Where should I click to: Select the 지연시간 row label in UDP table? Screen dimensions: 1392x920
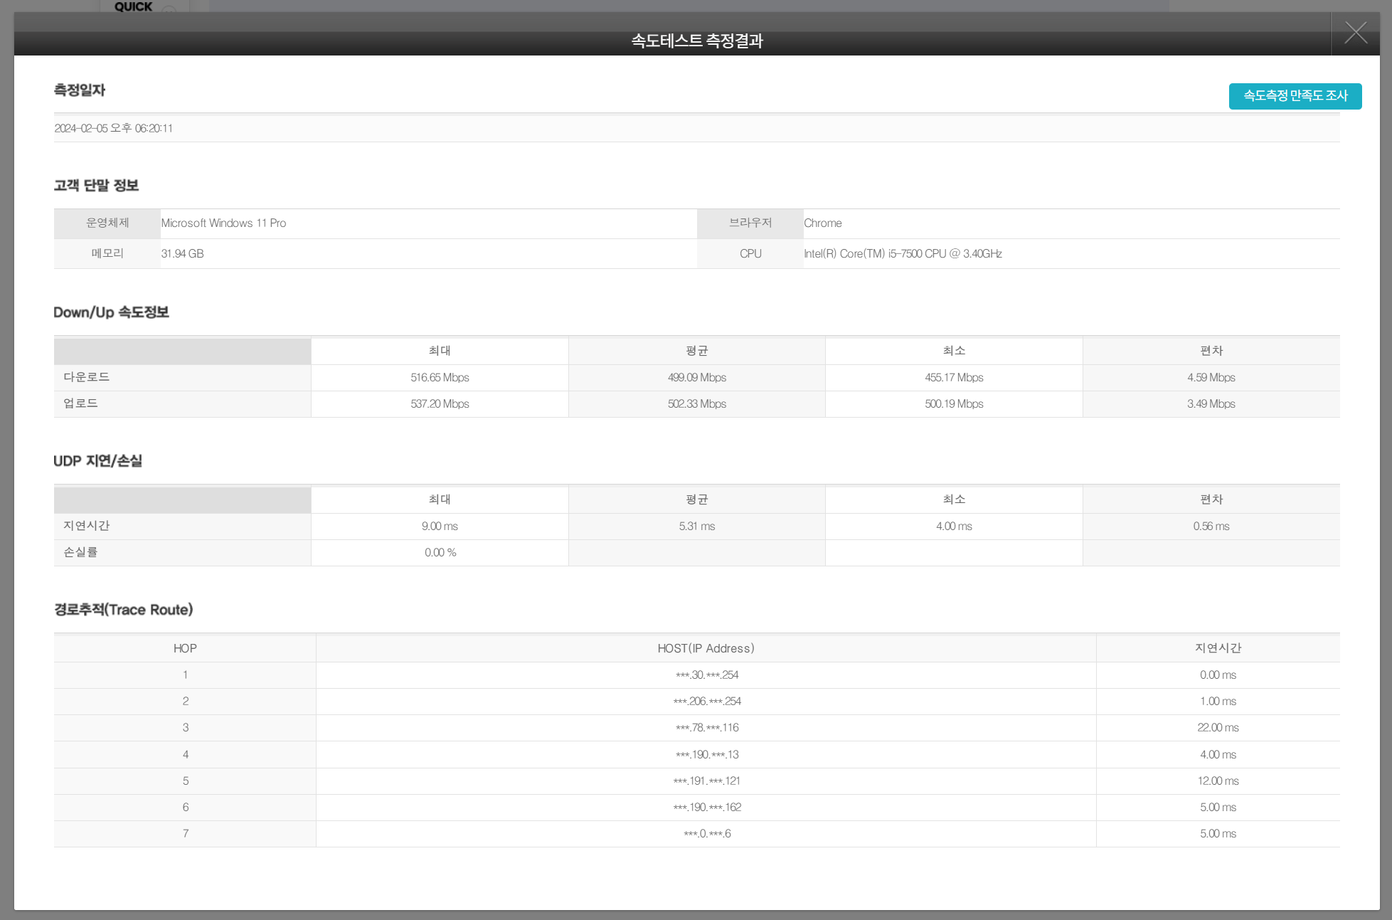(x=87, y=526)
